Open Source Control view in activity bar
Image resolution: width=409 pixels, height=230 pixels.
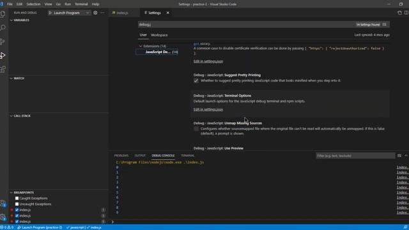(x=3, y=42)
